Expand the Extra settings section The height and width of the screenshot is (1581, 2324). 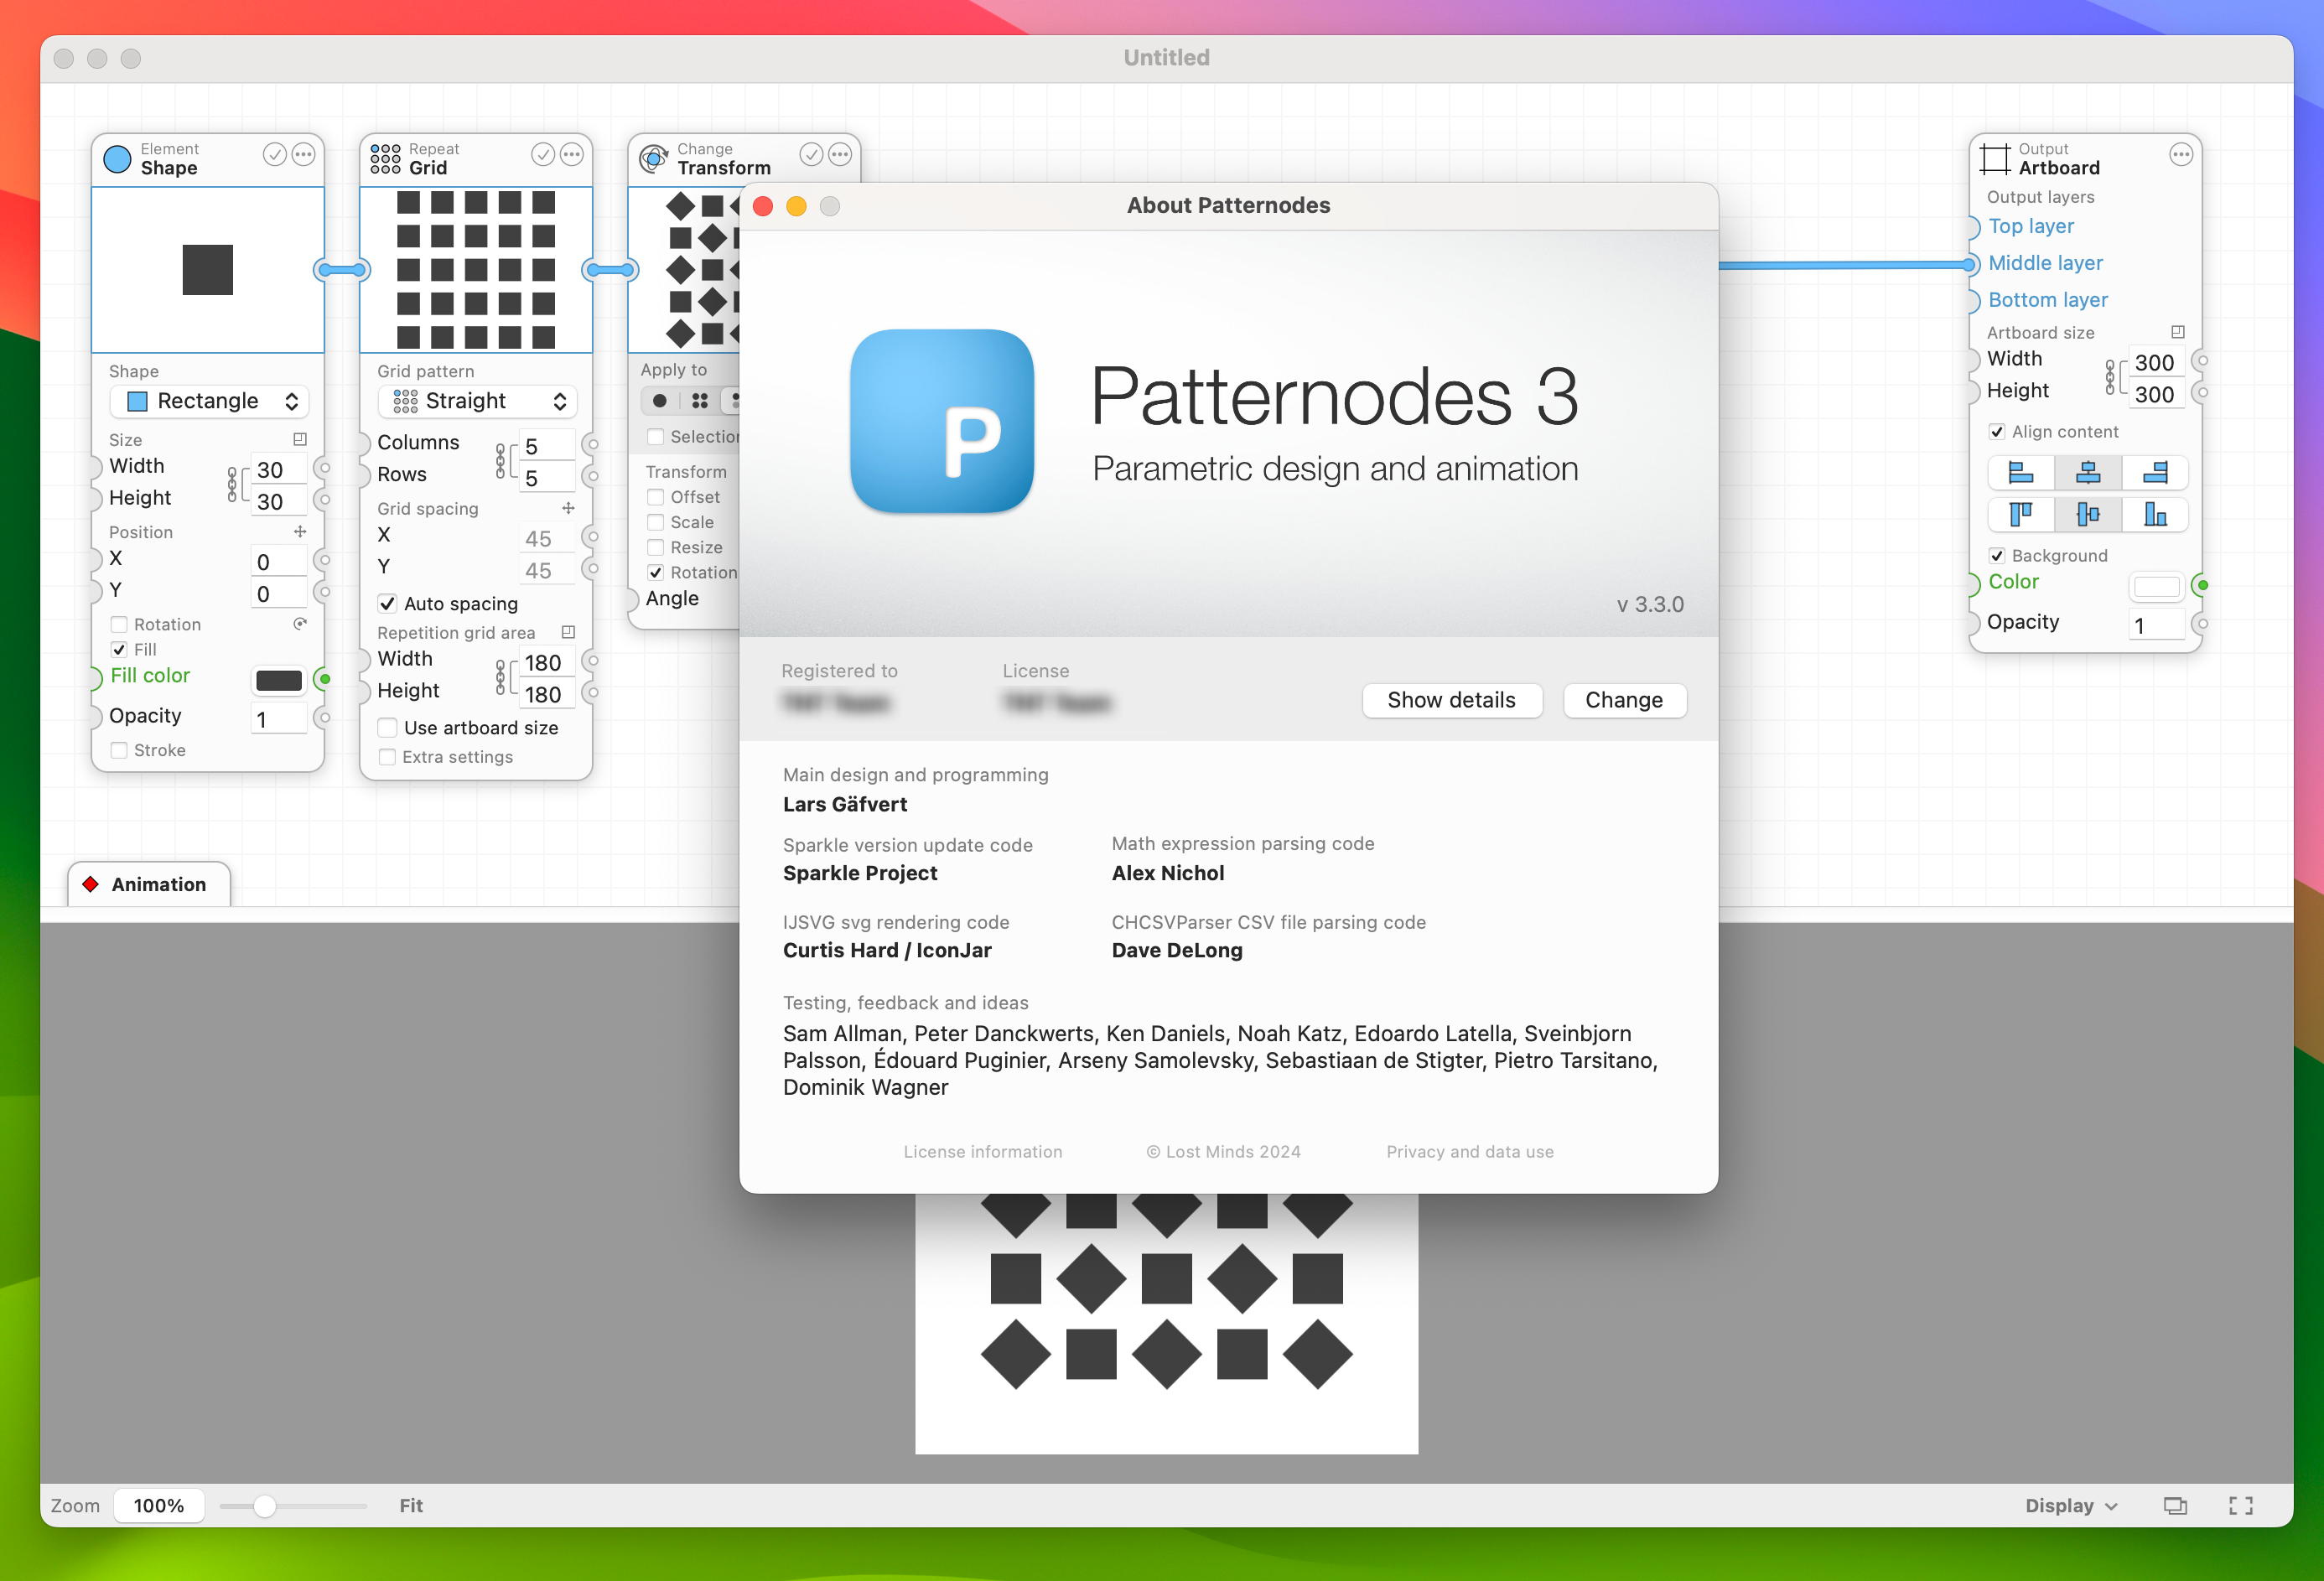pos(388,757)
